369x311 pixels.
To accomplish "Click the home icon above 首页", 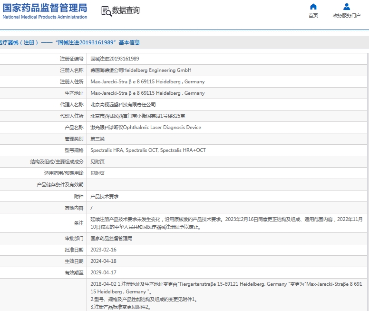I will point(313,6).
